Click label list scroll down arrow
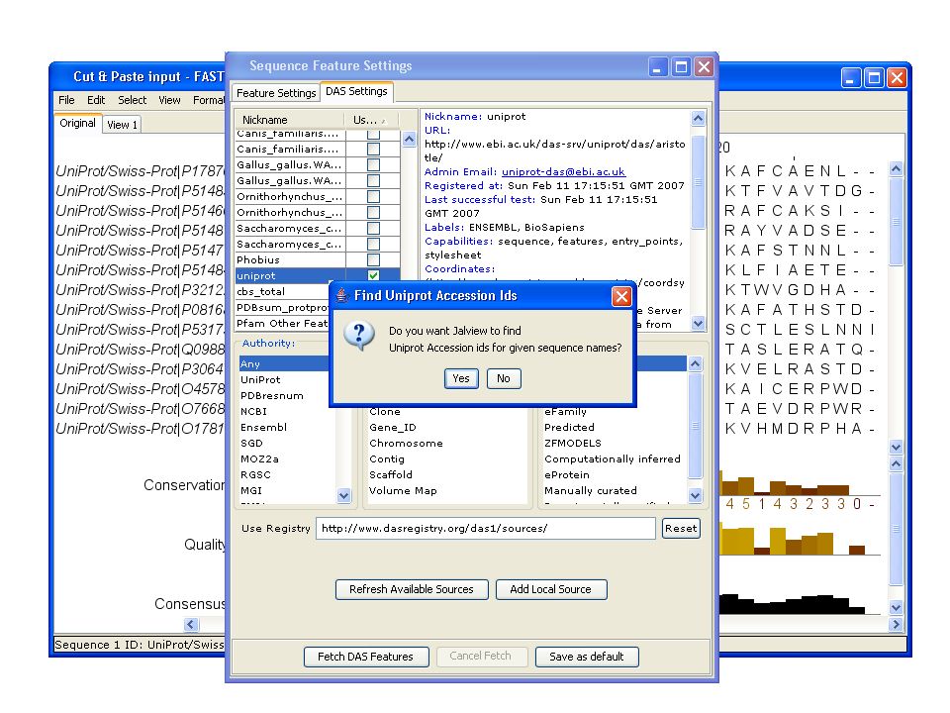950x713 pixels. [695, 495]
